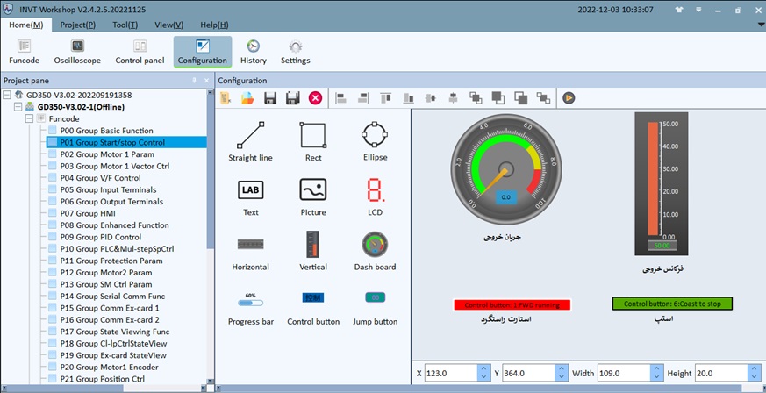766x393 pixels.
Task: Decrease the Y value with down arrow
Action: pyautogui.click(x=562, y=377)
